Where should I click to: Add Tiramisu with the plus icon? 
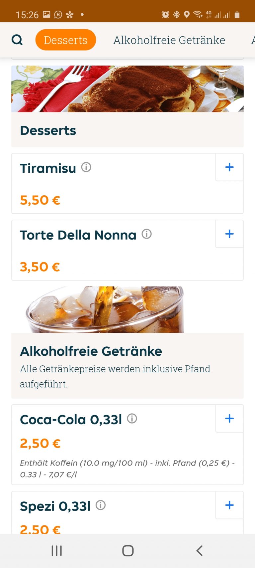229,167
